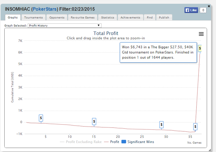
Task: Click the significant win marker at game 36
Action: [195, 126]
